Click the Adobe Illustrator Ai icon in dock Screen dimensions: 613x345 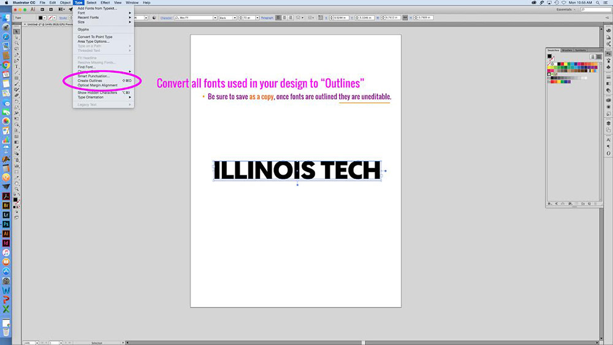point(6,233)
